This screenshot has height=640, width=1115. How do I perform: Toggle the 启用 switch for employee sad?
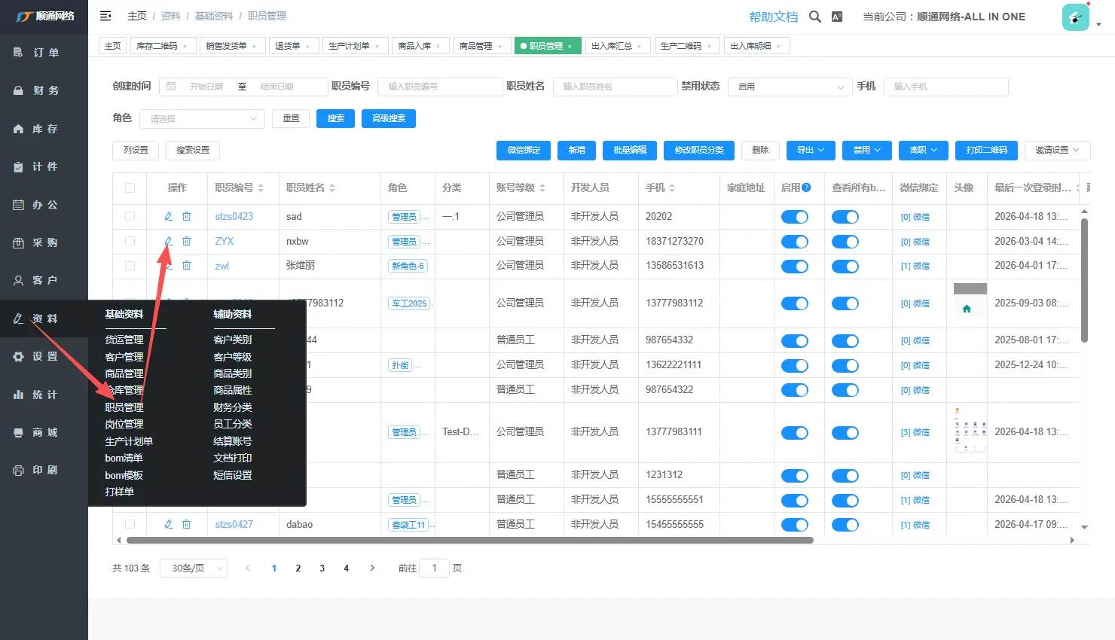[794, 217]
